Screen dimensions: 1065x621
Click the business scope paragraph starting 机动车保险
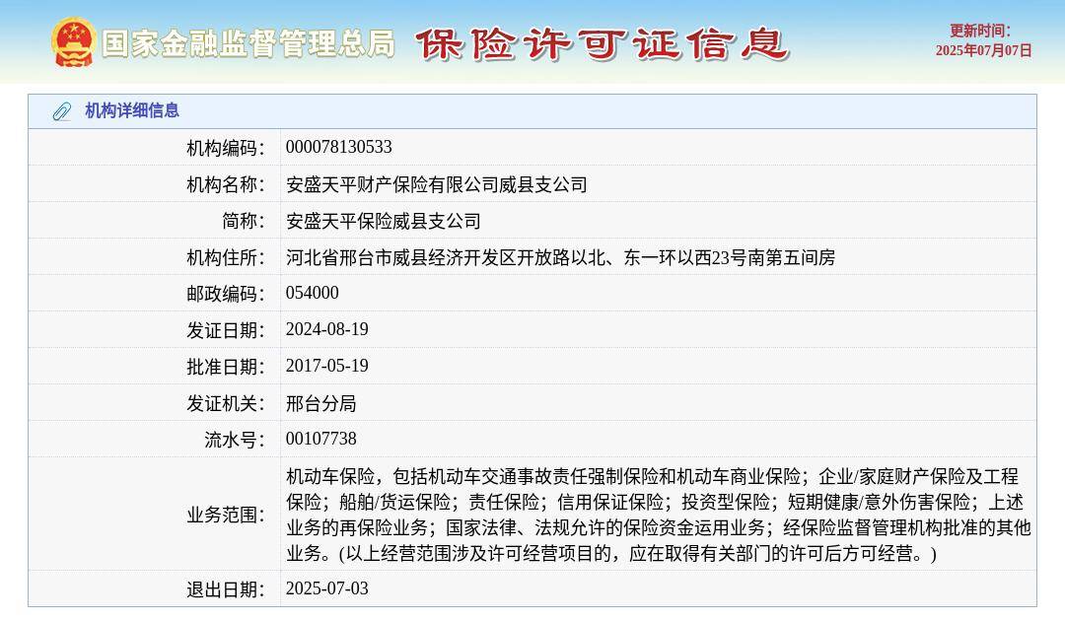[x=658, y=515]
